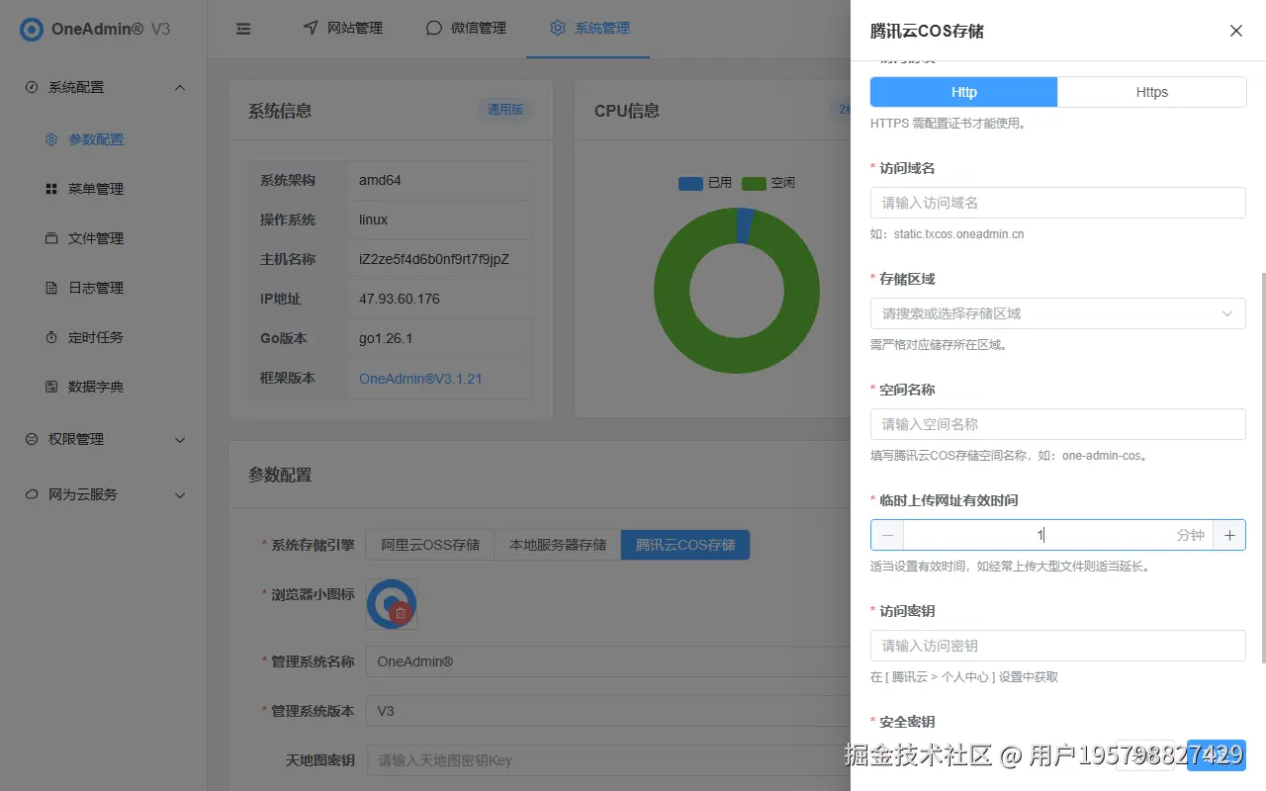Select the Https protocol option
Viewport: 1266px width, 791px height.
(x=1152, y=92)
